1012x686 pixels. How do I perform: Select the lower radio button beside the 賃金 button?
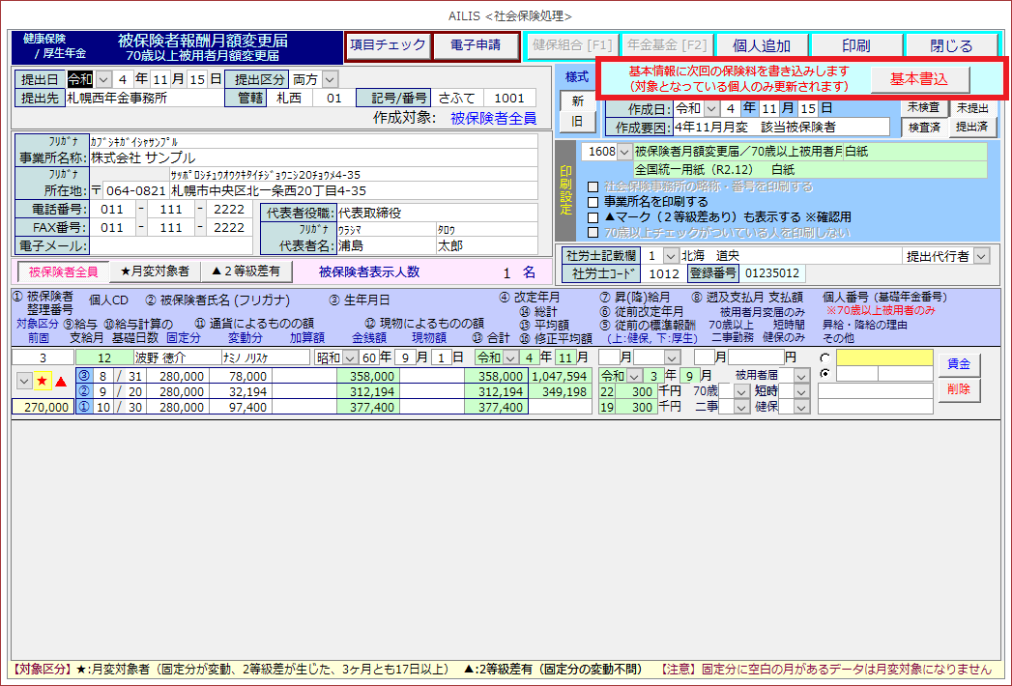[x=824, y=374]
